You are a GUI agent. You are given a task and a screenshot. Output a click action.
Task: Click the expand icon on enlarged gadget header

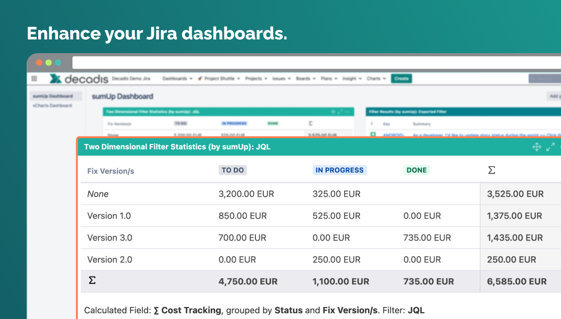pos(550,147)
